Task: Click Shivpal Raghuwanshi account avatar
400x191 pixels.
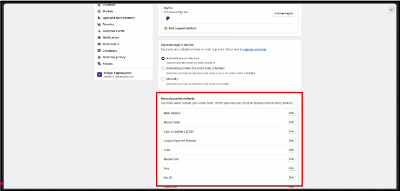Action: coord(99,74)
